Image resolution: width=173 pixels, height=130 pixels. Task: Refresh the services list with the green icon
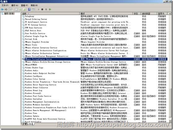(20, 10)
